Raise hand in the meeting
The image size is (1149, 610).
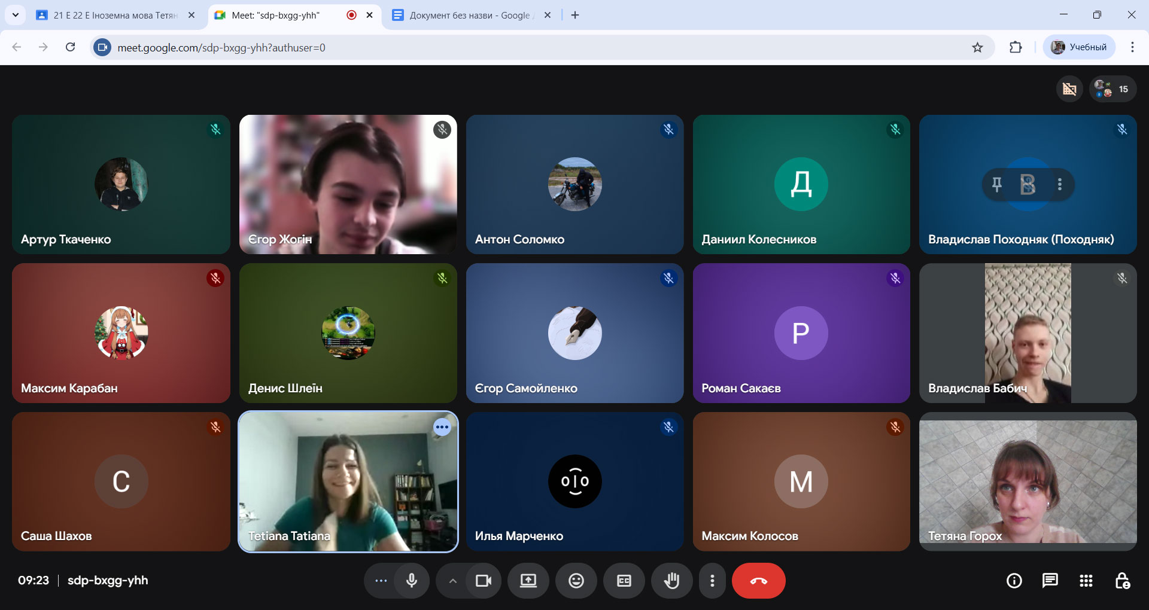[x=671, y=581]
